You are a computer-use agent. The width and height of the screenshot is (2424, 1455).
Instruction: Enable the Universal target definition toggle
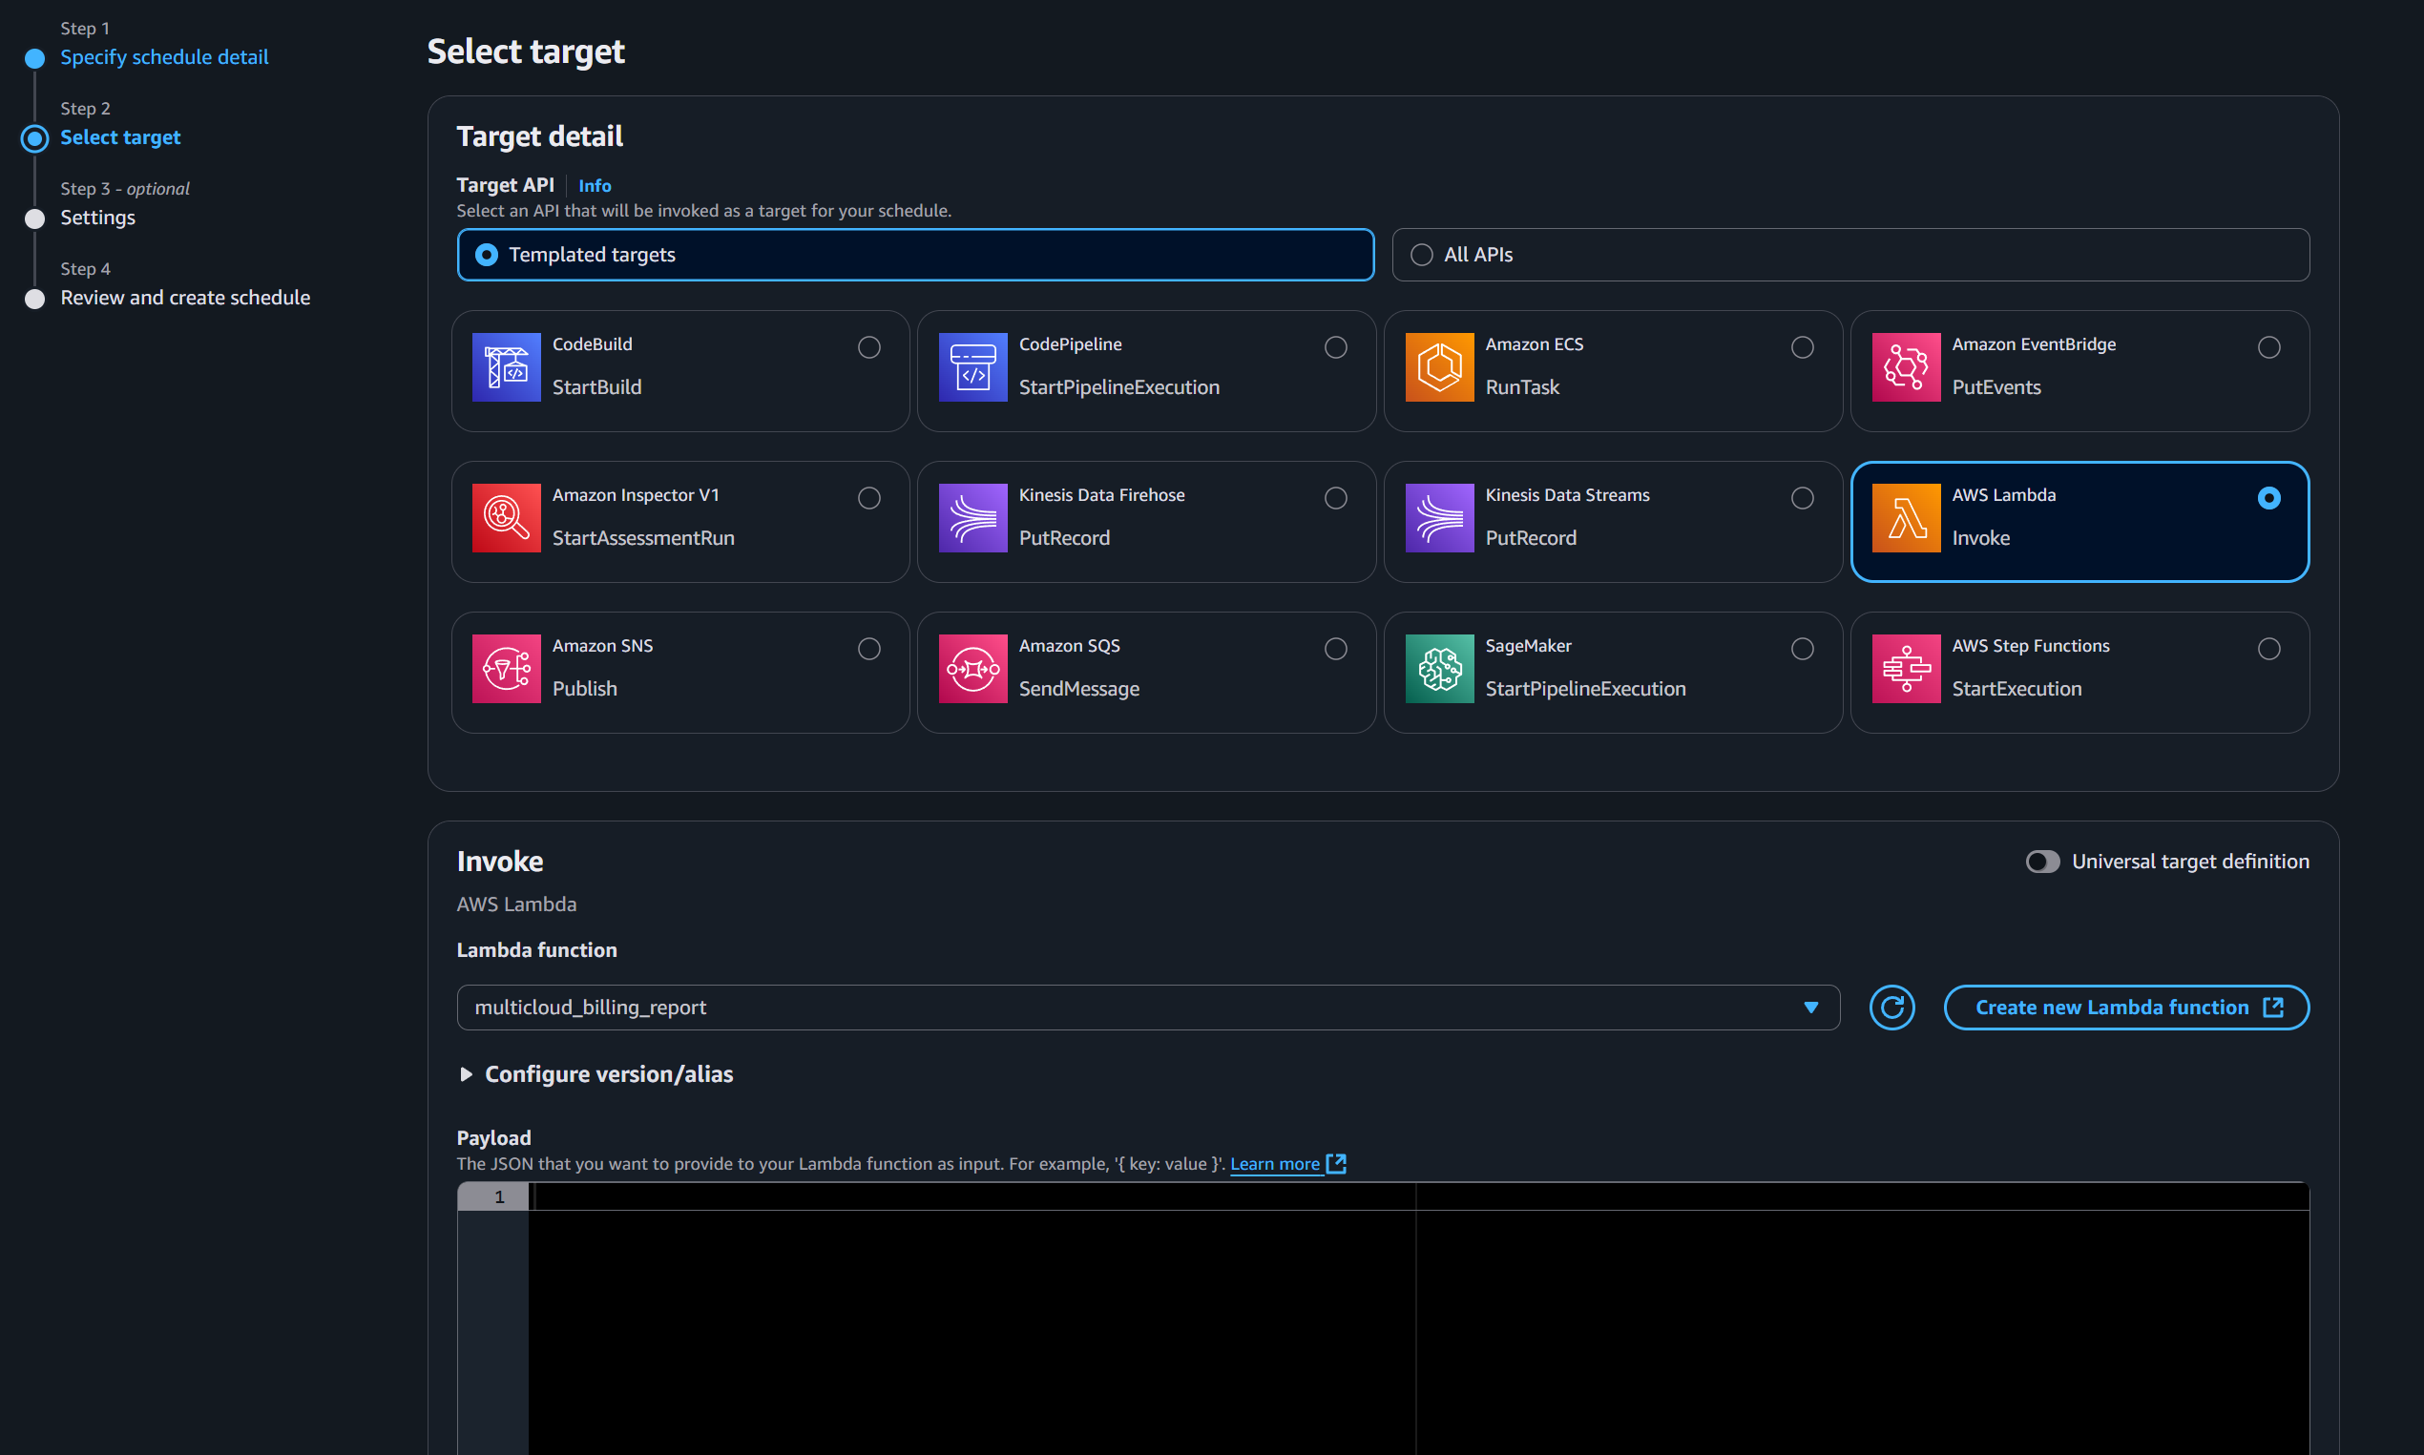(x=2042, y=862)
